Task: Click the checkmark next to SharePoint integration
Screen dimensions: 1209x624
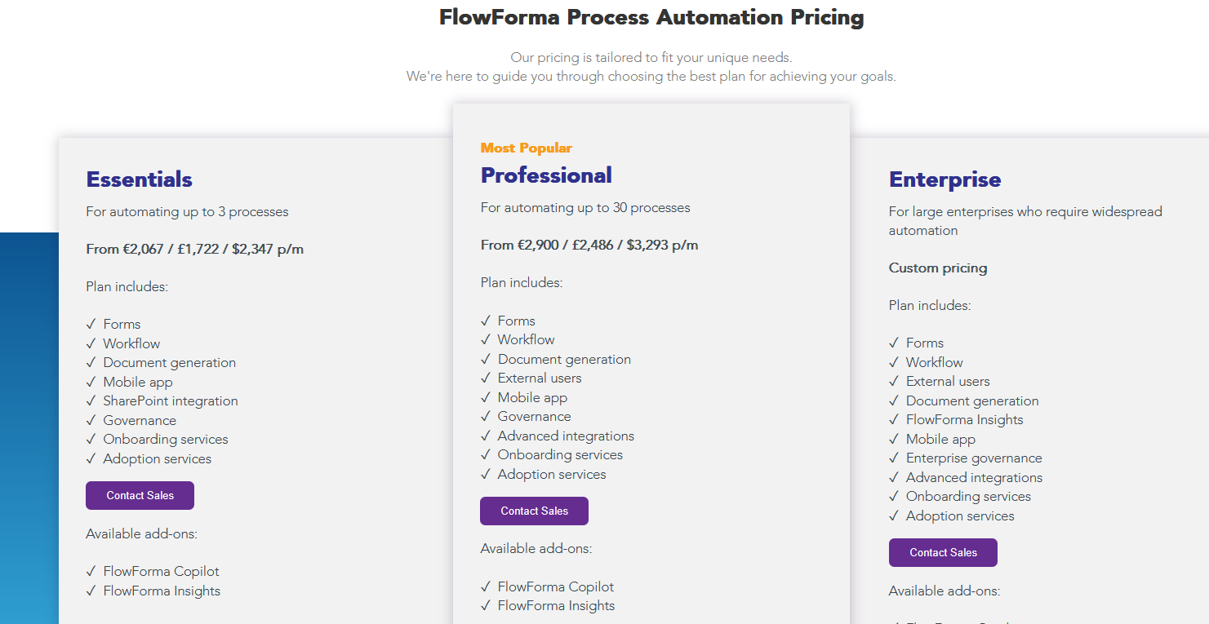Action: pyautogui.click(x=91, y=401)
